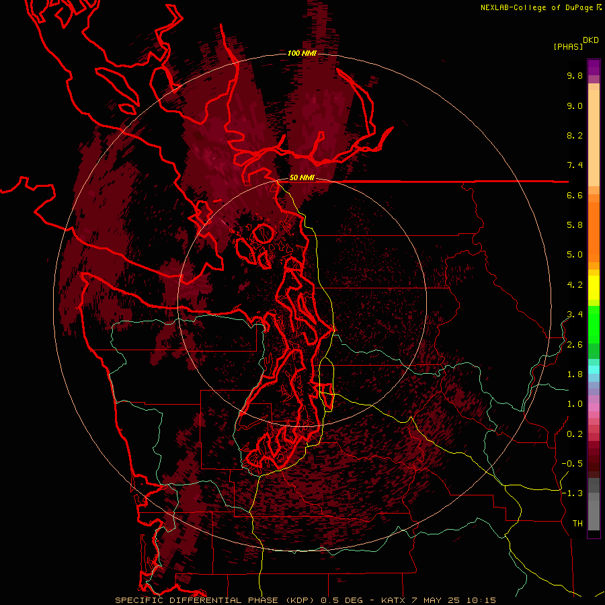Click the 2.6 legend value
This screenshot has height=605, width=605.
[x=575, y=345]
